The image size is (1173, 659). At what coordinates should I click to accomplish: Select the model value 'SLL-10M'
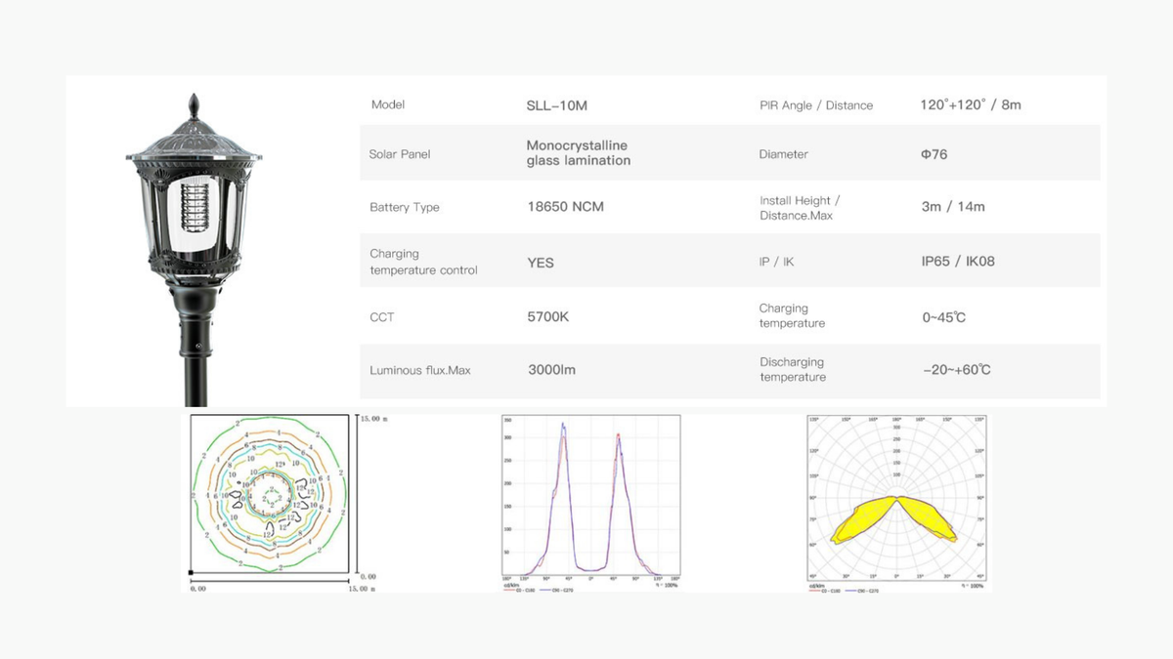pos(555,105)
